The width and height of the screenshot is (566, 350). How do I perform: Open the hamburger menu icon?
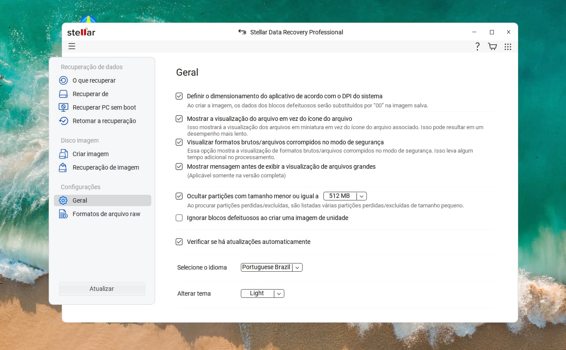72,47
